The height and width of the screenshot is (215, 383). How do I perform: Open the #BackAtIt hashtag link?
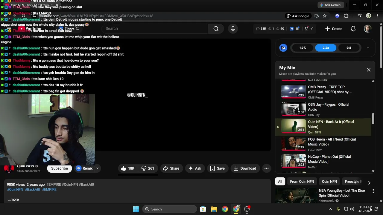click(33, 190)
